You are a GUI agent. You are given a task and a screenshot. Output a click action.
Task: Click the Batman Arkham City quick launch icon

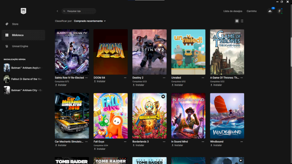tap(7, 90)
